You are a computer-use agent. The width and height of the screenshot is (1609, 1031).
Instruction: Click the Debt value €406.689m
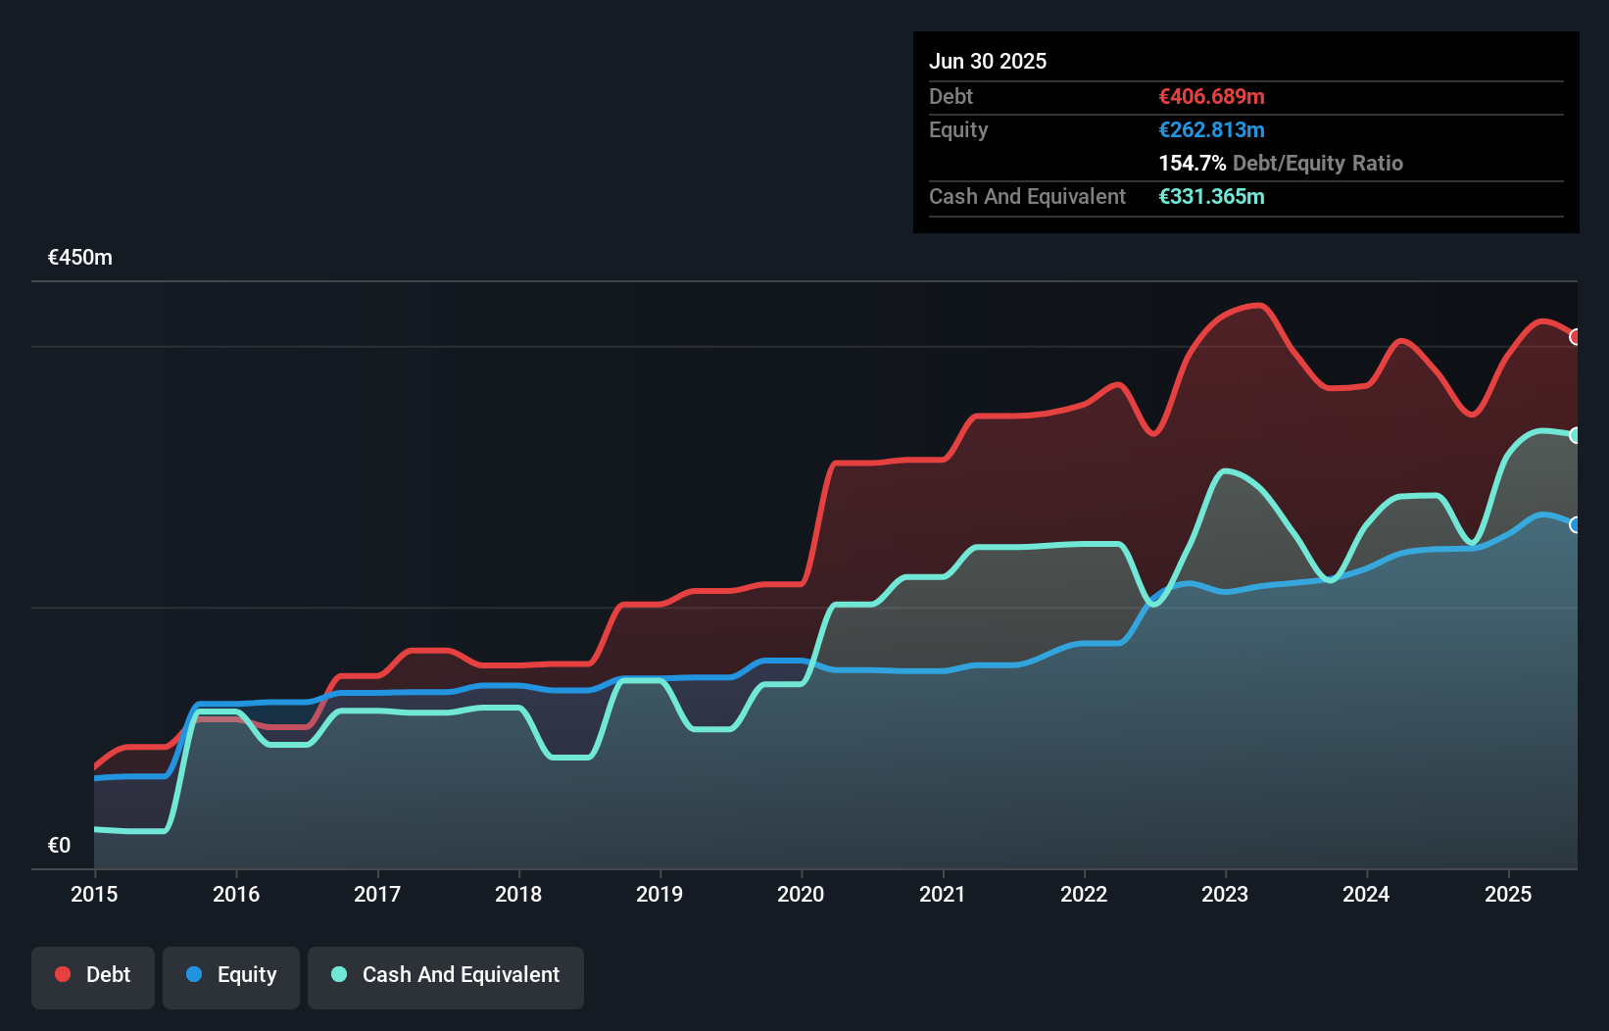coord(1211,96)
